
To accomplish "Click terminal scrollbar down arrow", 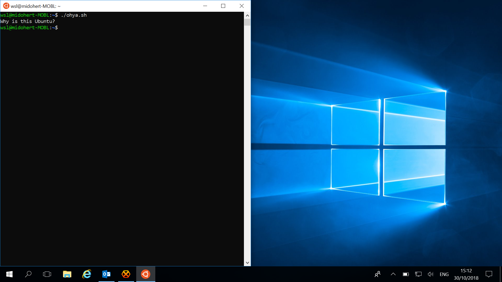I will click(x=247, y=263).
